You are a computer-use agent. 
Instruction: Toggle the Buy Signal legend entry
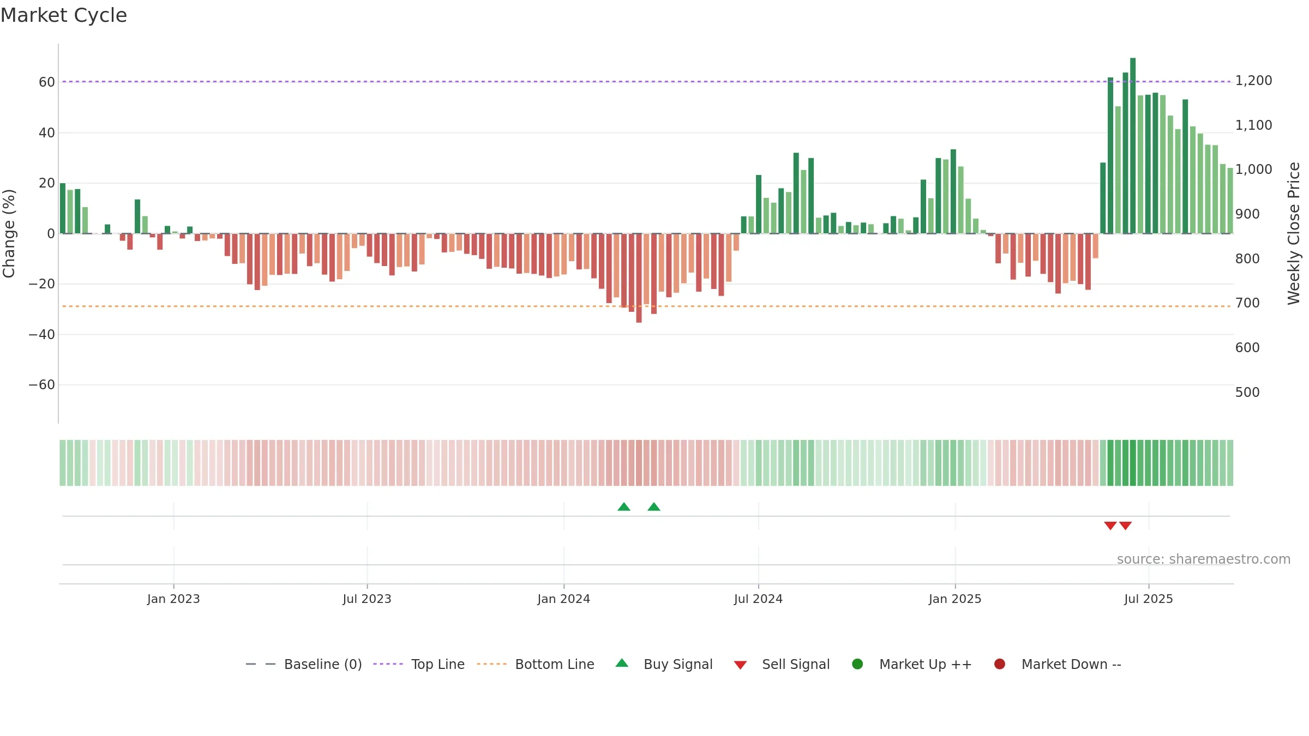click(664, 664)
